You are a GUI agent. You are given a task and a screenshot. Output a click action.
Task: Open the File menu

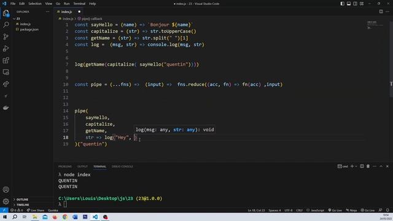(13, 4)
